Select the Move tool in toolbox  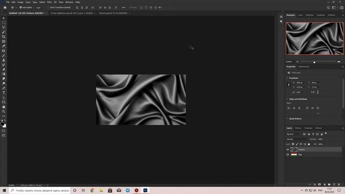4,18
